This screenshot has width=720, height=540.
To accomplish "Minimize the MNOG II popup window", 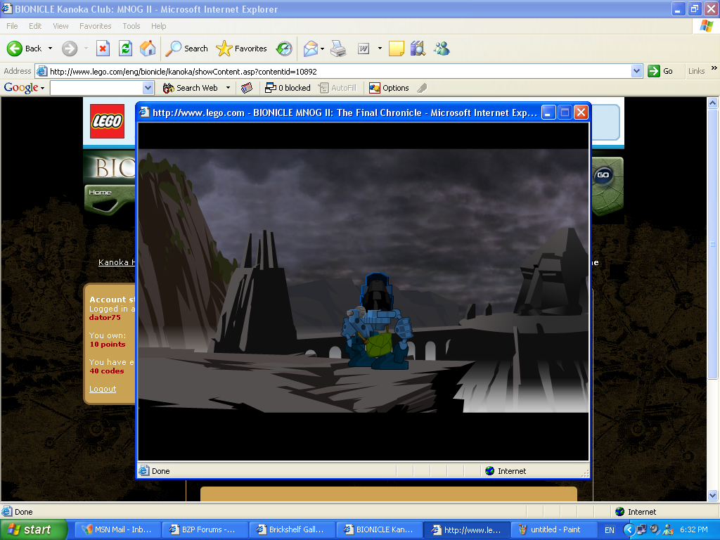I will tap(548, 112).
